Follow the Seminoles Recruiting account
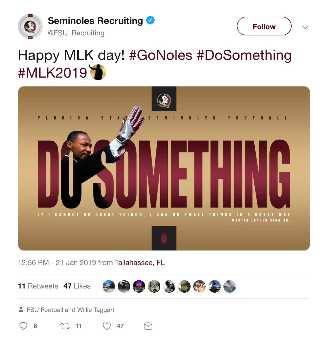The width and height of the screenshot is (327, 339). coord(264,26)
